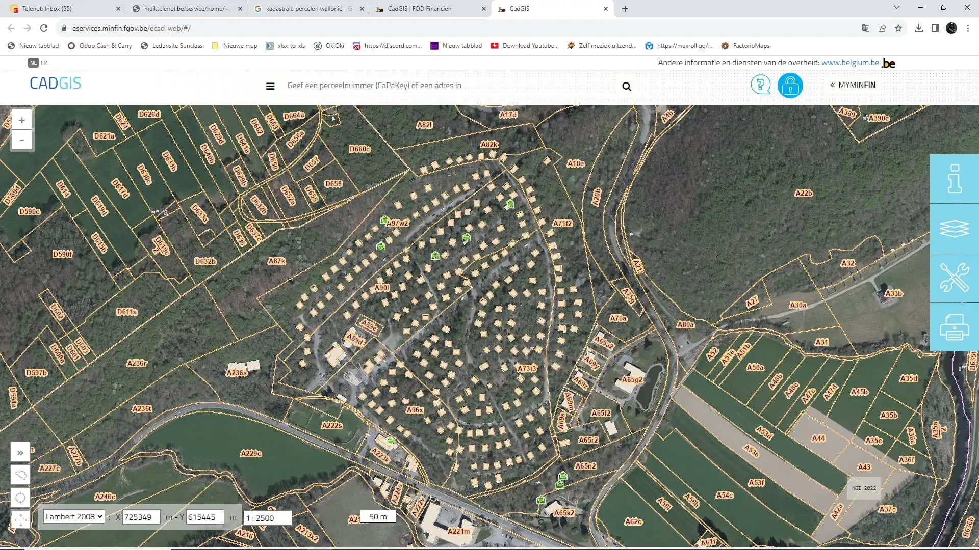The height and width of the screenshot is (550, 979).
Task: Open the Layers panel icon
Action: (x=955, y=229)
